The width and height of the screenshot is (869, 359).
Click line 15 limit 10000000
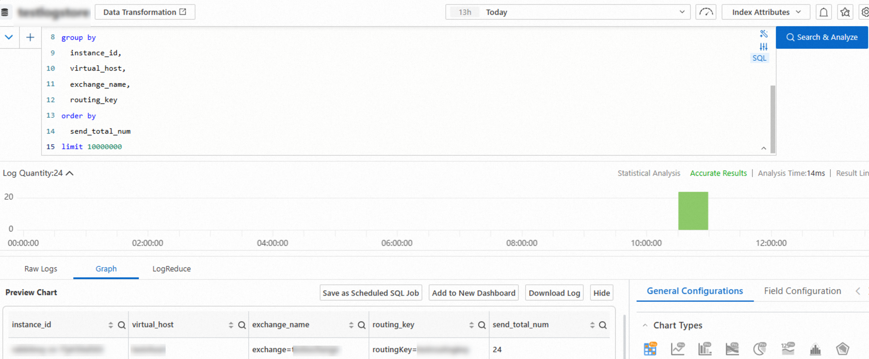click(x=92, y=147)
